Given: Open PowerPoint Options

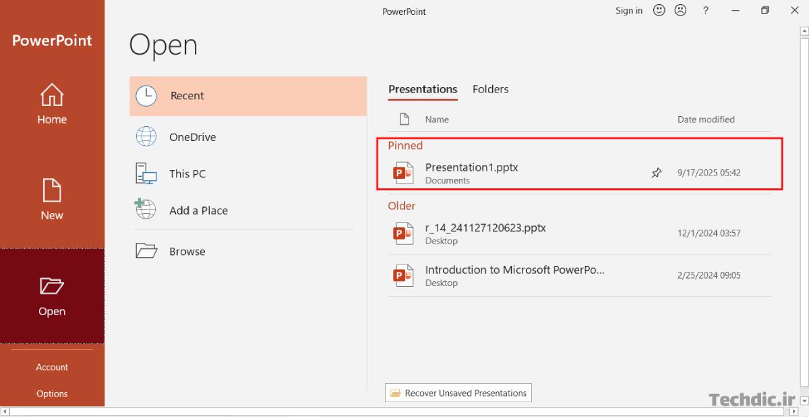Looking at the screenshot, I should [52, 393].
